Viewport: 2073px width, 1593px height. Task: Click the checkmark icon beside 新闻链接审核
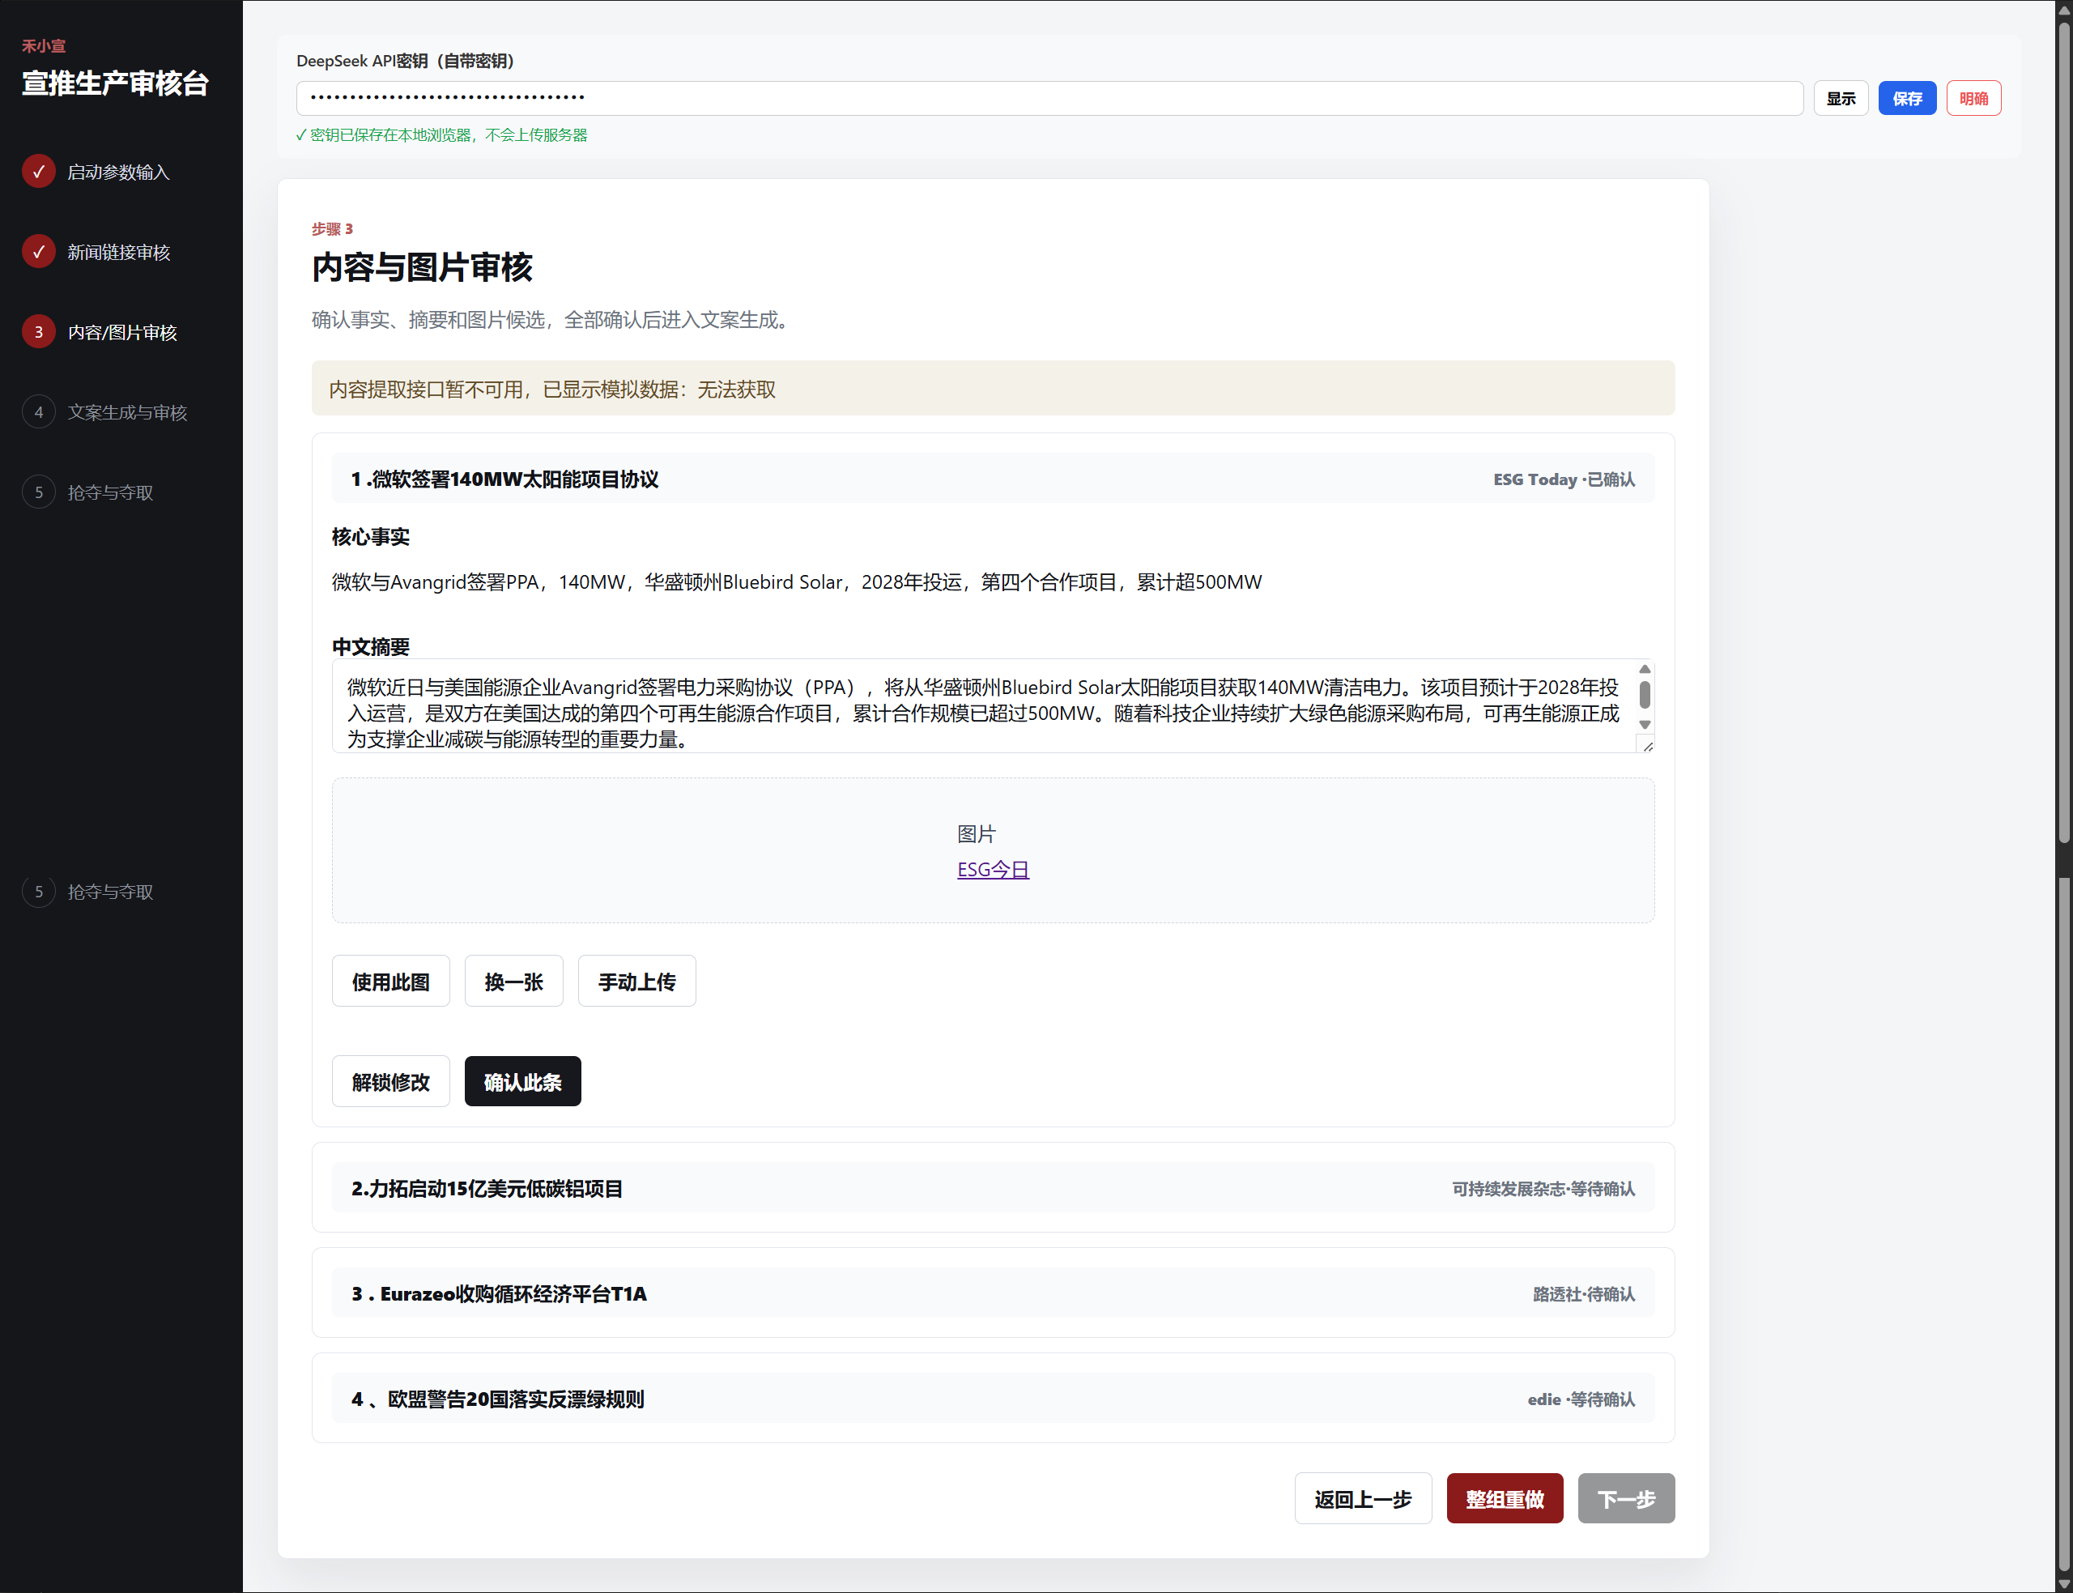click(39, 251)
